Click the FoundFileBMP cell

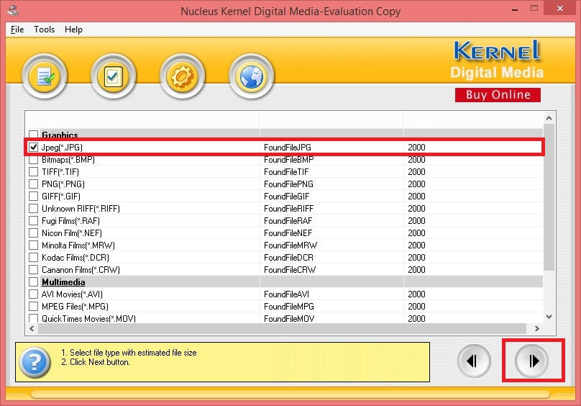click(x=288, y=160)
